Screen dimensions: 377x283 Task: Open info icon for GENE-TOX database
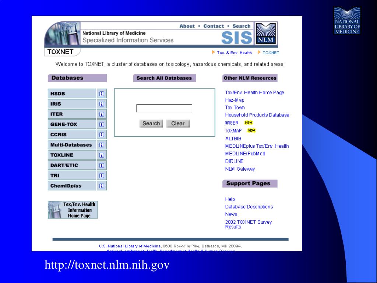[x=102, y=125]
